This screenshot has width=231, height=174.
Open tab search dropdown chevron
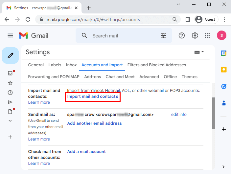click(178, 4)
